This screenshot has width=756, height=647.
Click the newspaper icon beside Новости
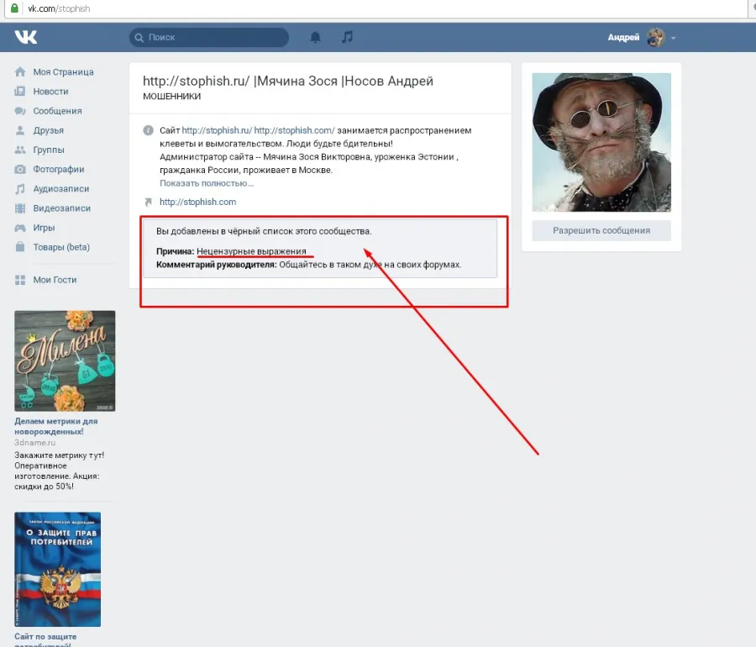(20, 91)
